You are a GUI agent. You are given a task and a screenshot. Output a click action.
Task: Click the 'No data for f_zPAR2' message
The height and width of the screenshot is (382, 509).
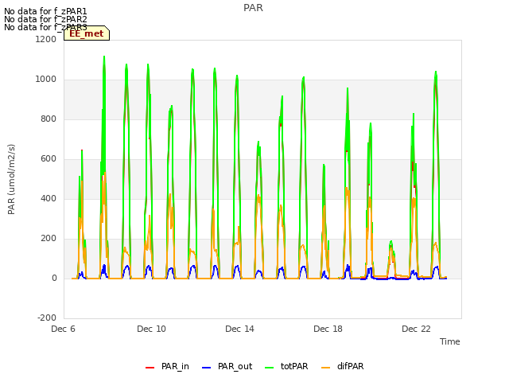tap(45, 19)
